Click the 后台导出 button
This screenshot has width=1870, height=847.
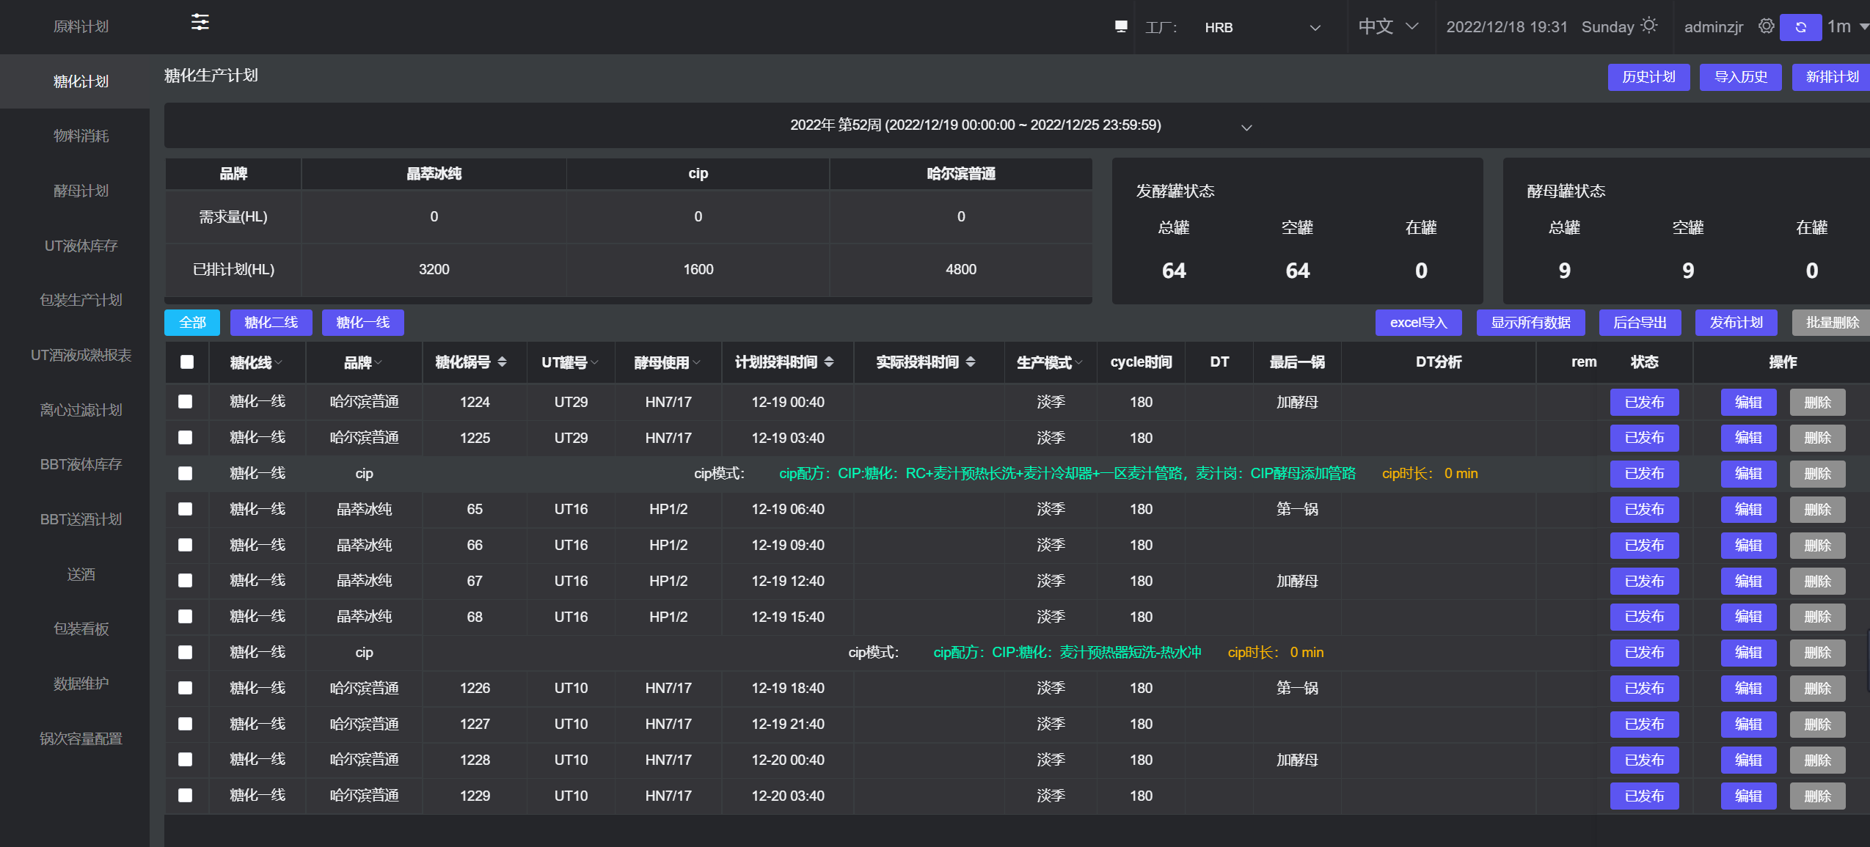1640,323
